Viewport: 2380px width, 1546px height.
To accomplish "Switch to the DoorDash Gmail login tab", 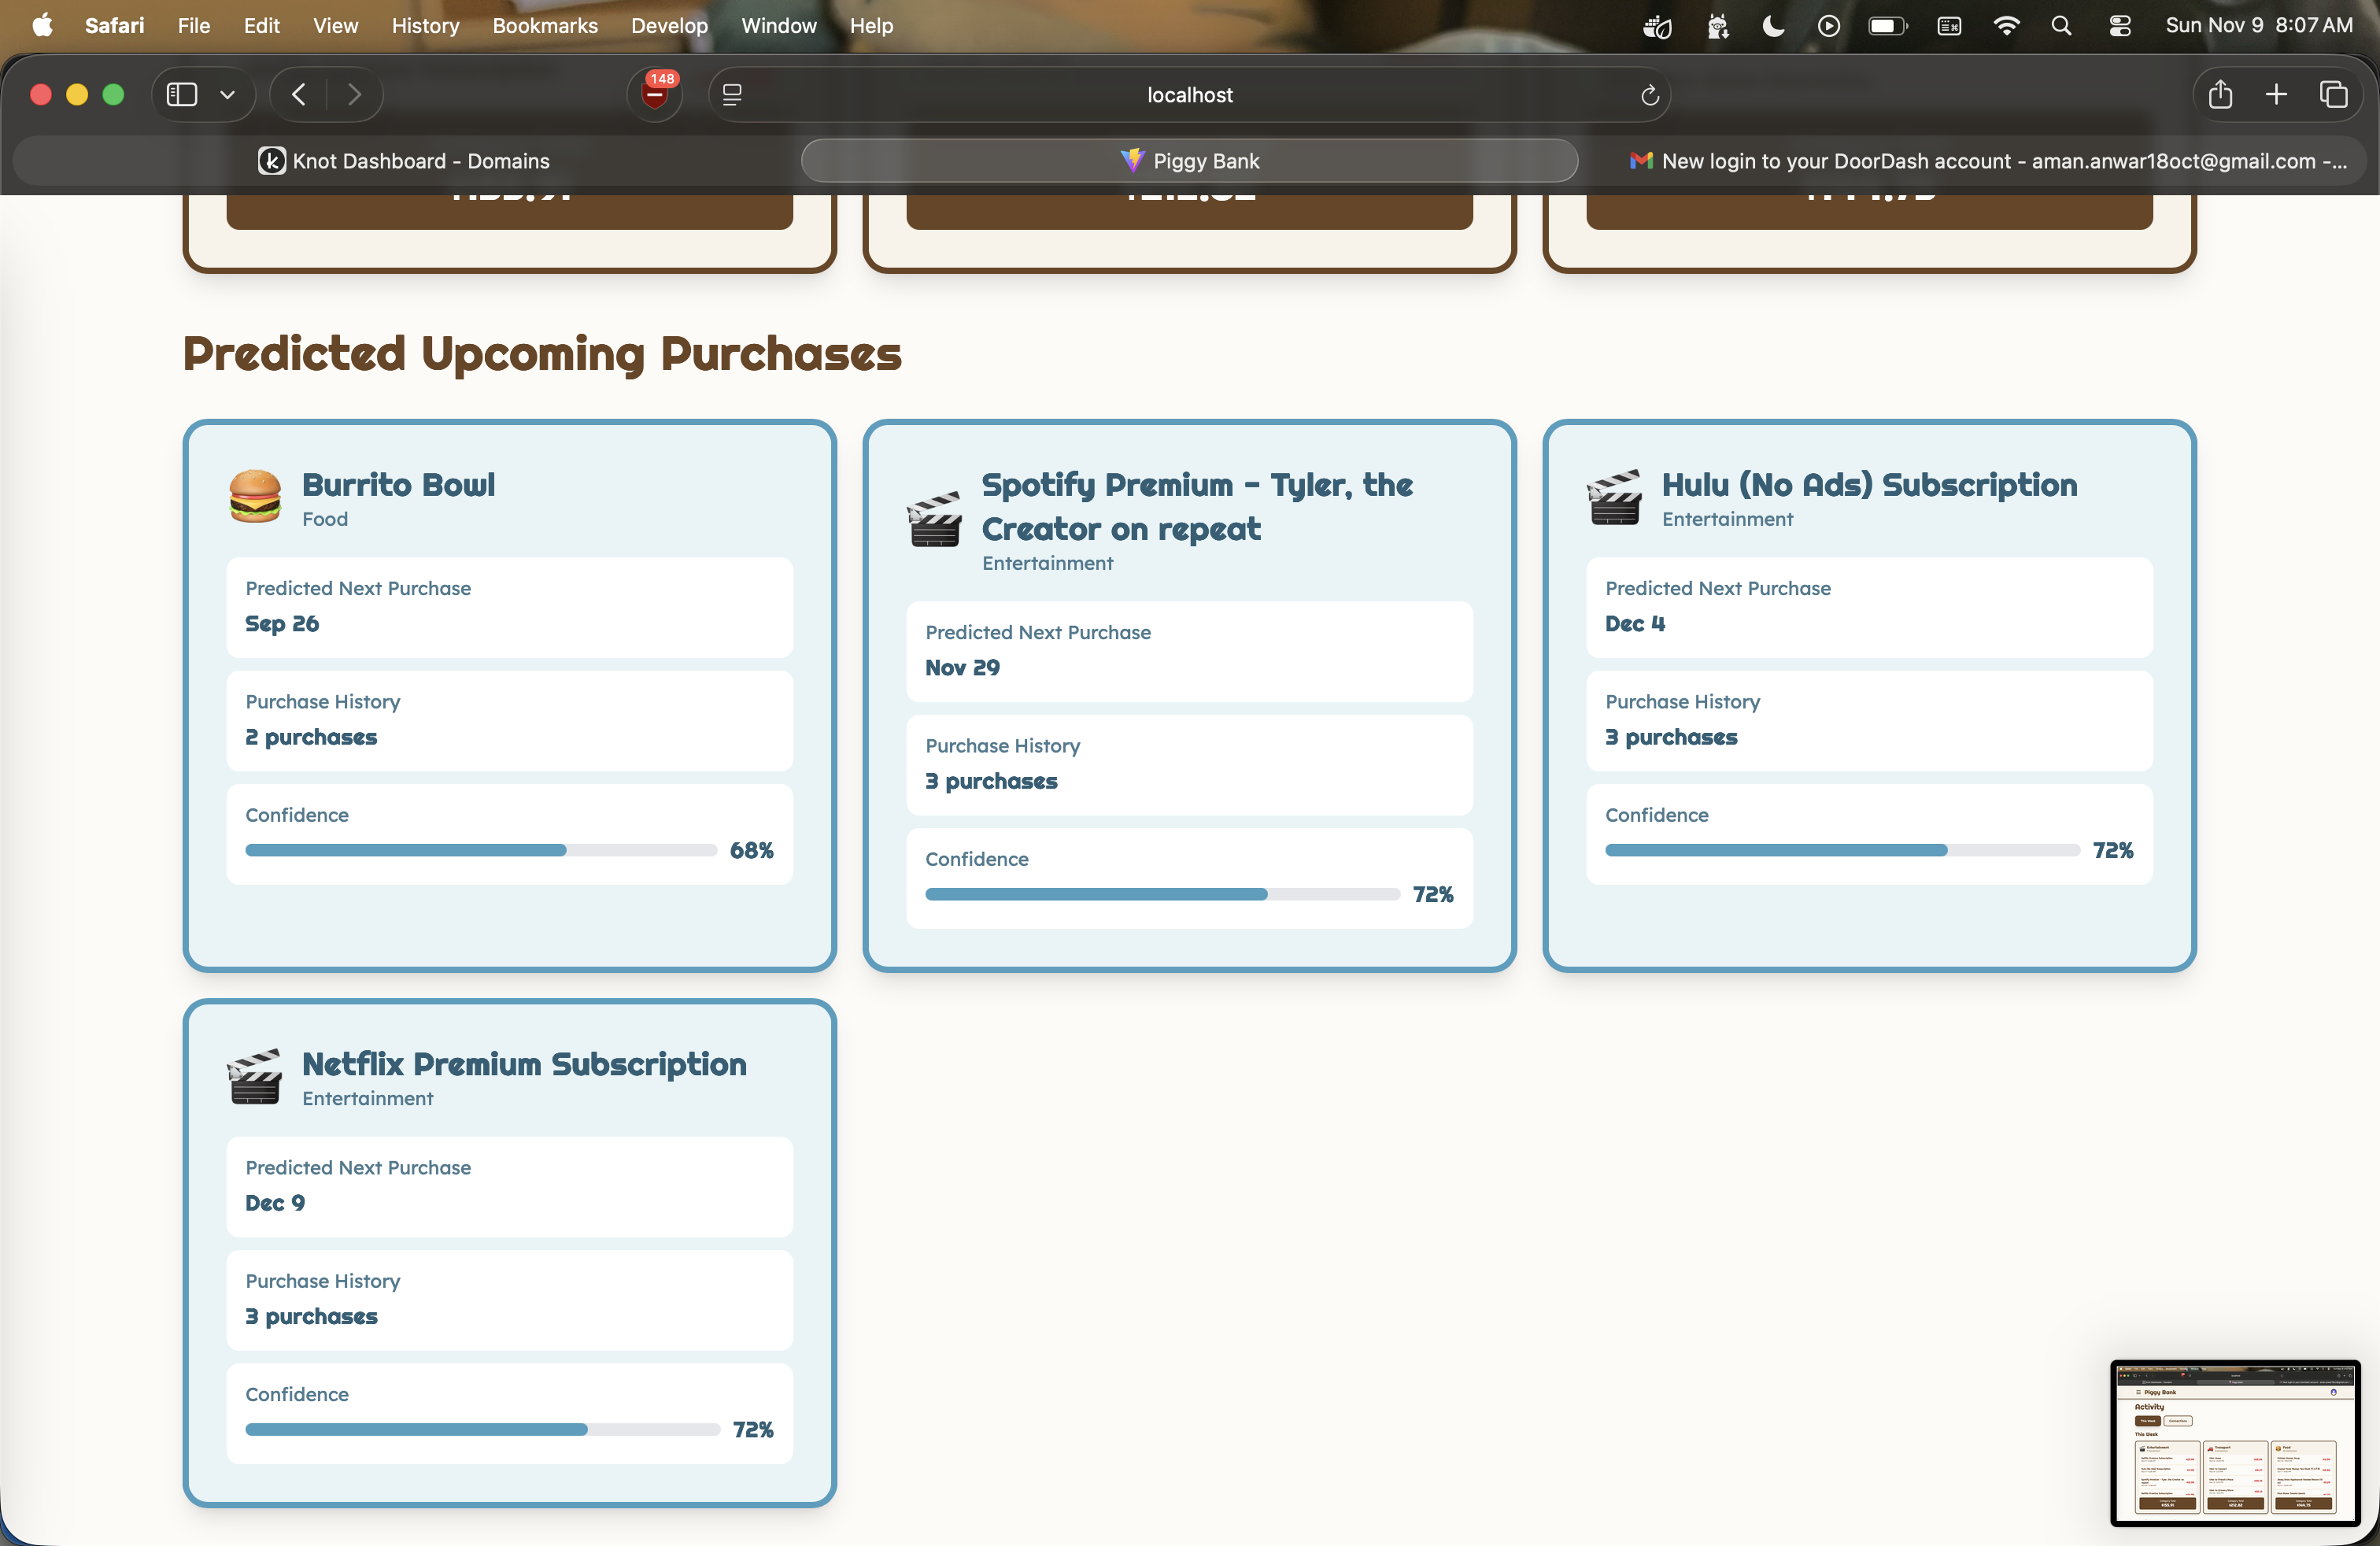I will (x=1987, y=161).
